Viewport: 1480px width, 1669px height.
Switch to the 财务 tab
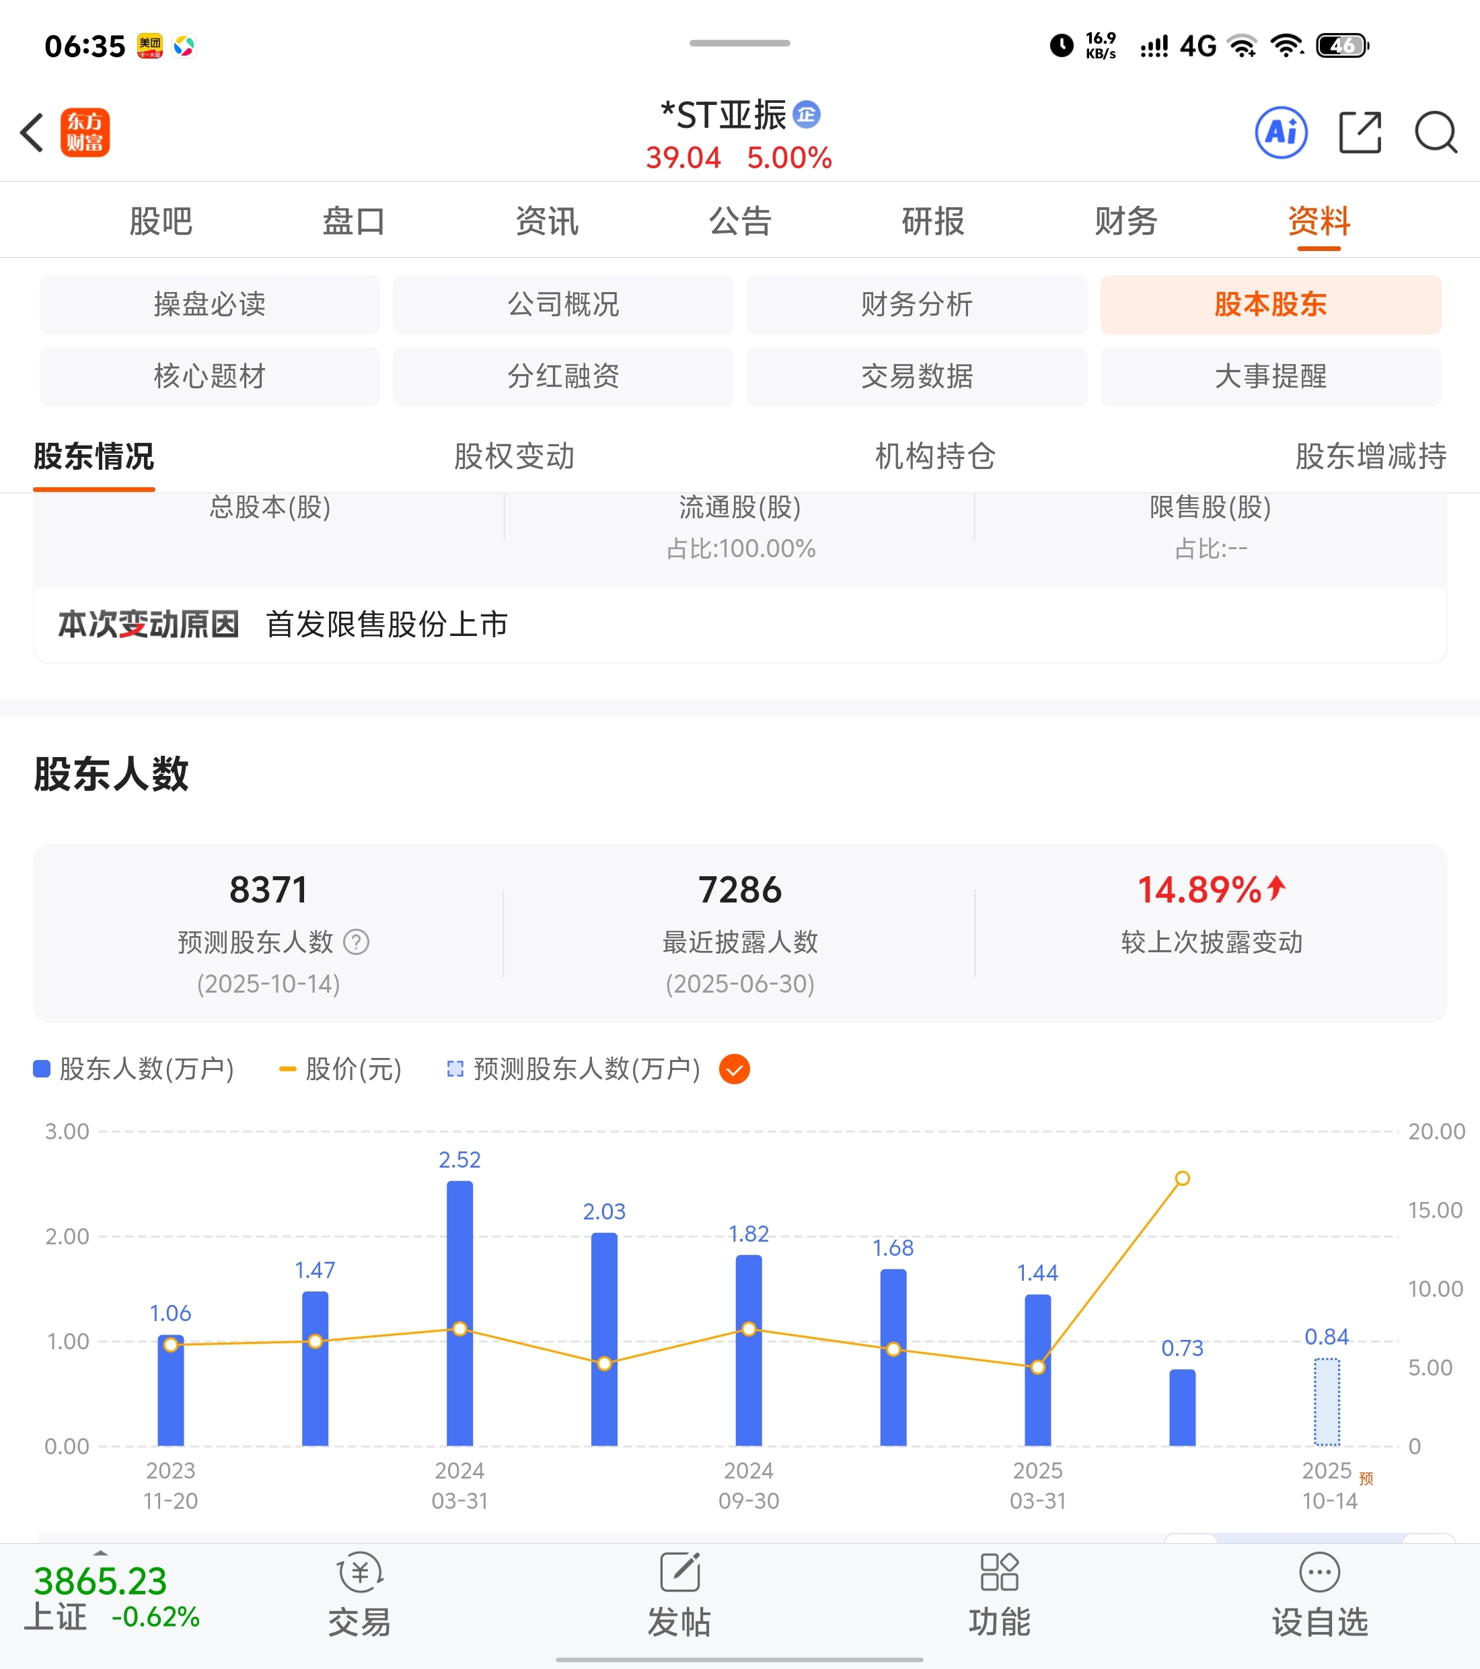[1125, 221]
